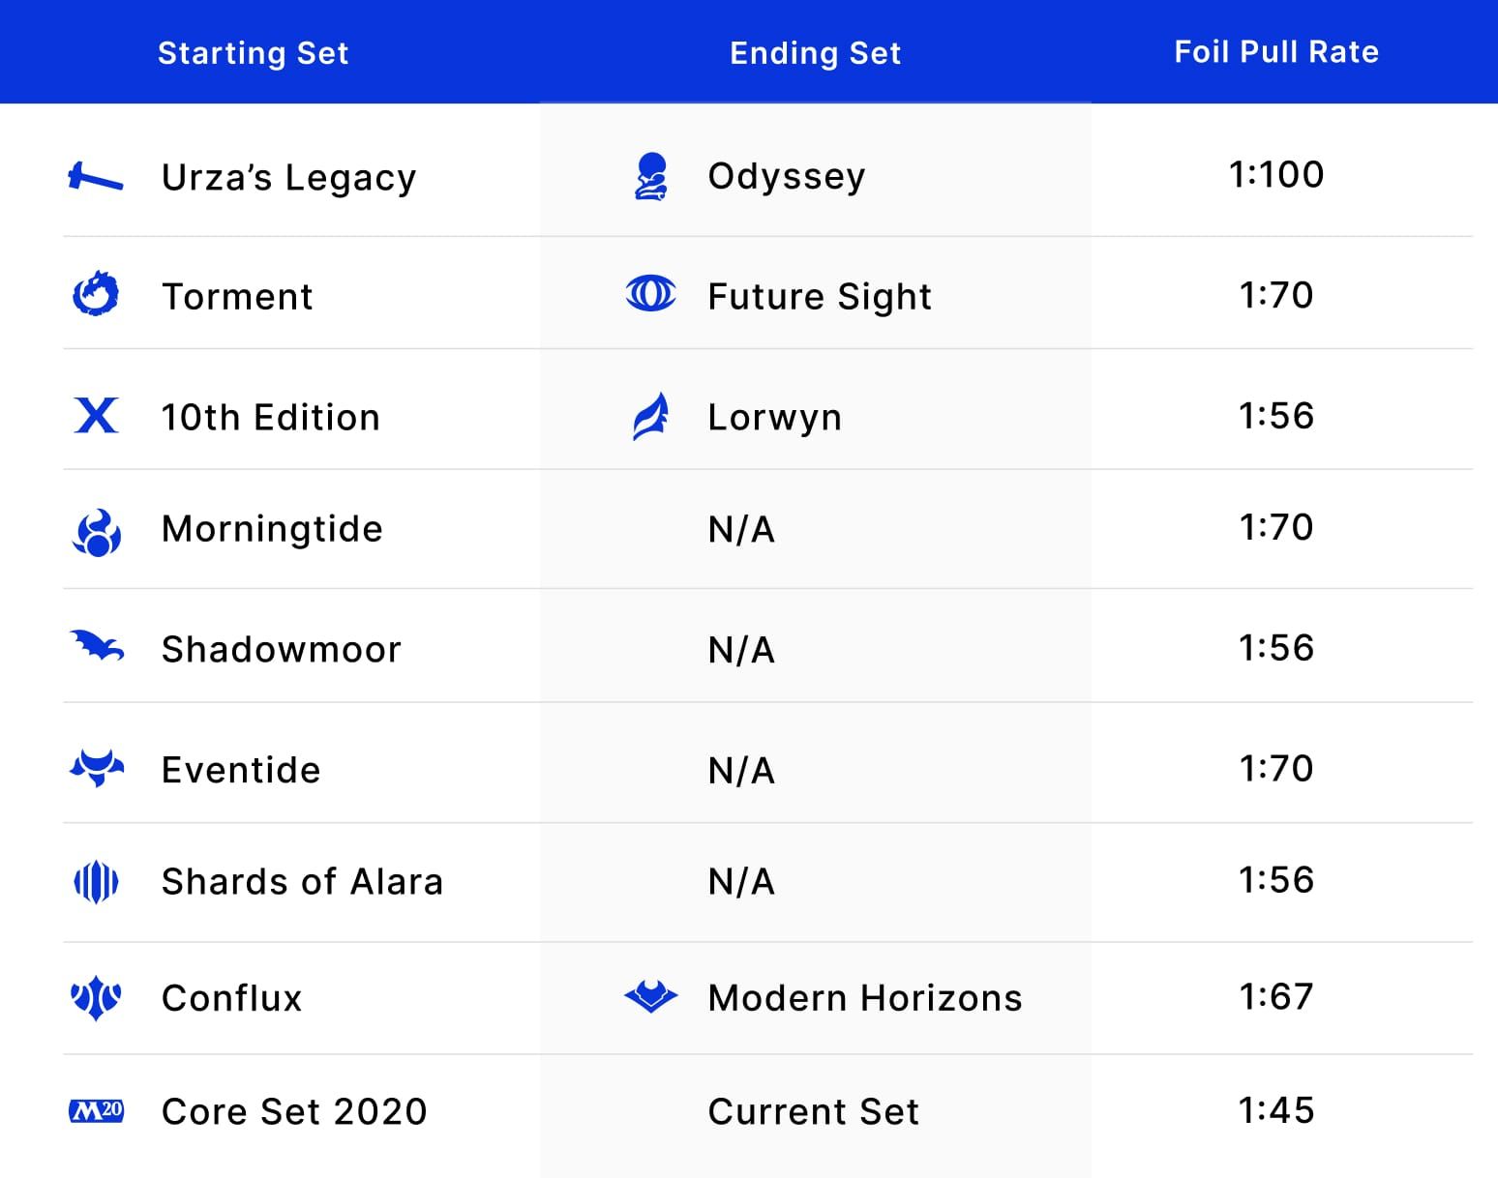Click the Urza's Legacy hammer set icon
The width and height of the screenshot is (1498, 1178).
click(x=96, y=177)
